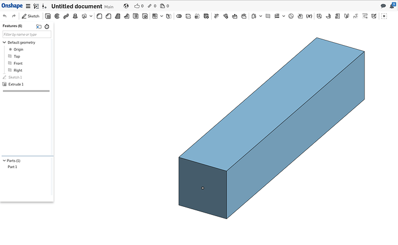The height and width of the screenshot is (245, 398).
Task: Select the Shell tool icon
Action: [x=136, y=16]
